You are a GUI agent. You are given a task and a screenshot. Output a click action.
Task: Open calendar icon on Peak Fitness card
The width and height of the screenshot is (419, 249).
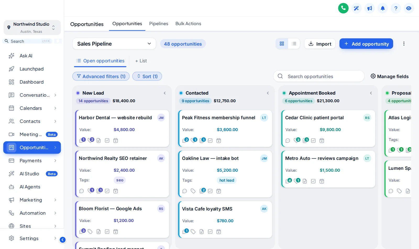pyautogui.click(x=219, y=140)
